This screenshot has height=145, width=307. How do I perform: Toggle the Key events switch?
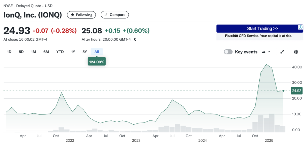[228, 52]
